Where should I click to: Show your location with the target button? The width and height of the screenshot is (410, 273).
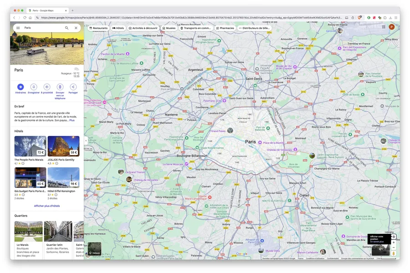pos(394,237)
